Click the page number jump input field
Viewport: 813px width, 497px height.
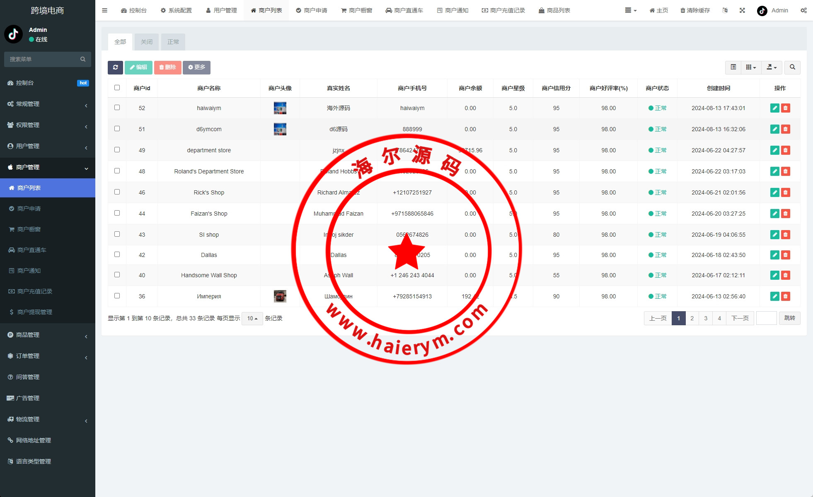point(766,318)
